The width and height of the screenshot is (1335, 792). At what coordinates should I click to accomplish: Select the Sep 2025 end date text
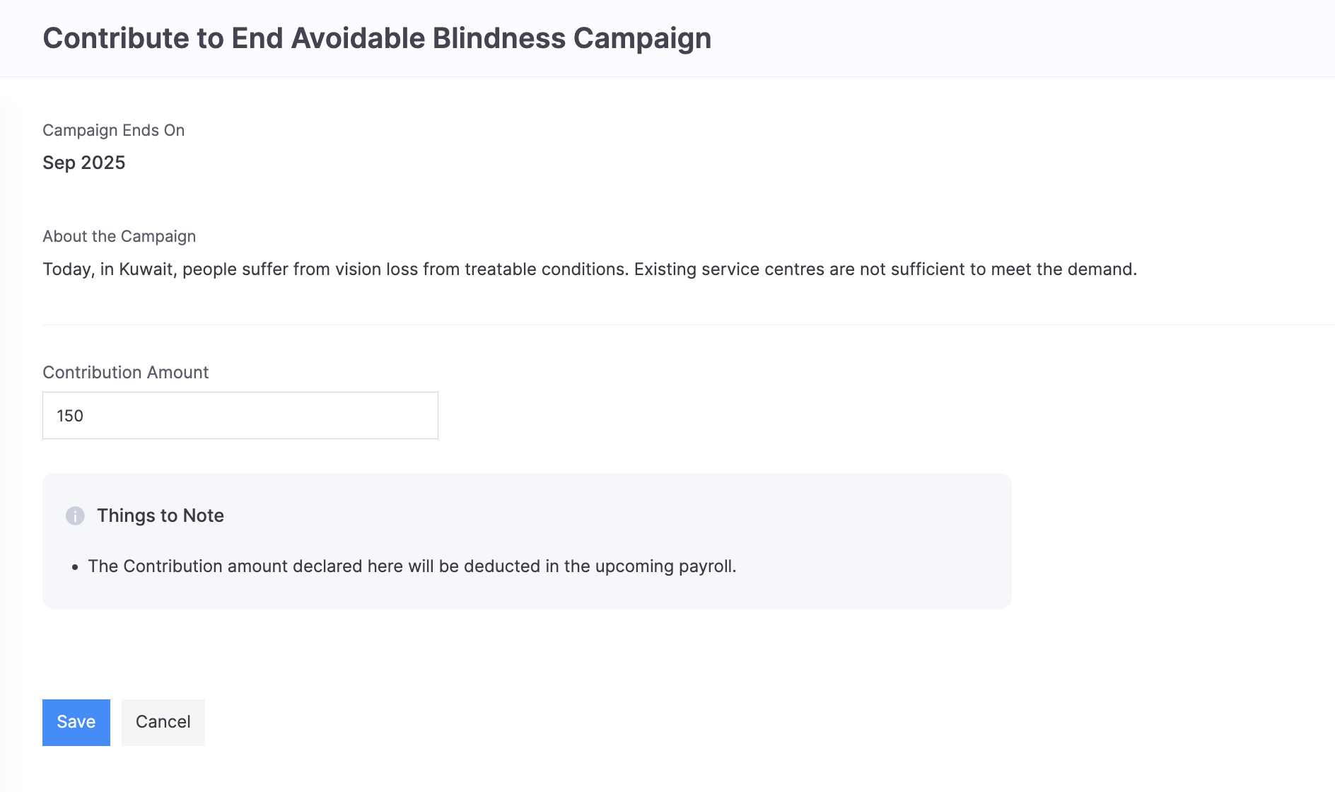(83, 163)
